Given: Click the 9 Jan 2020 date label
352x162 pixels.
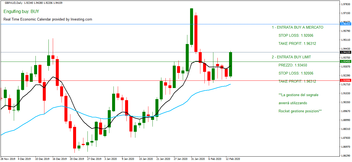Looking at the screenshot, I should [x=128, y=159].
